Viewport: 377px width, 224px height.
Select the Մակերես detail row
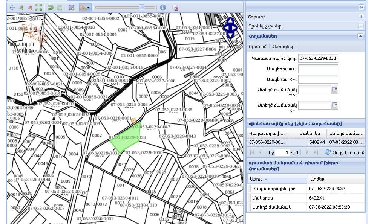[x=306, y=198]
